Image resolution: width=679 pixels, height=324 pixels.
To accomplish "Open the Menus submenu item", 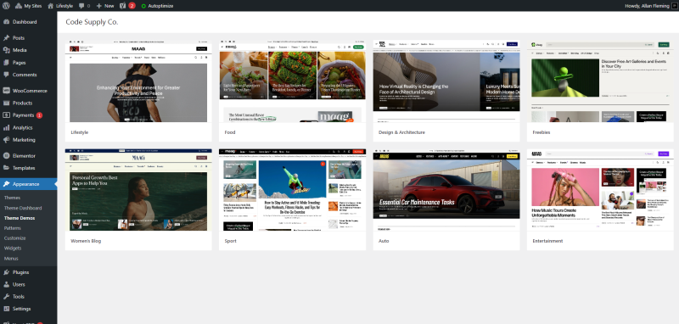I will tap(11, 258).
